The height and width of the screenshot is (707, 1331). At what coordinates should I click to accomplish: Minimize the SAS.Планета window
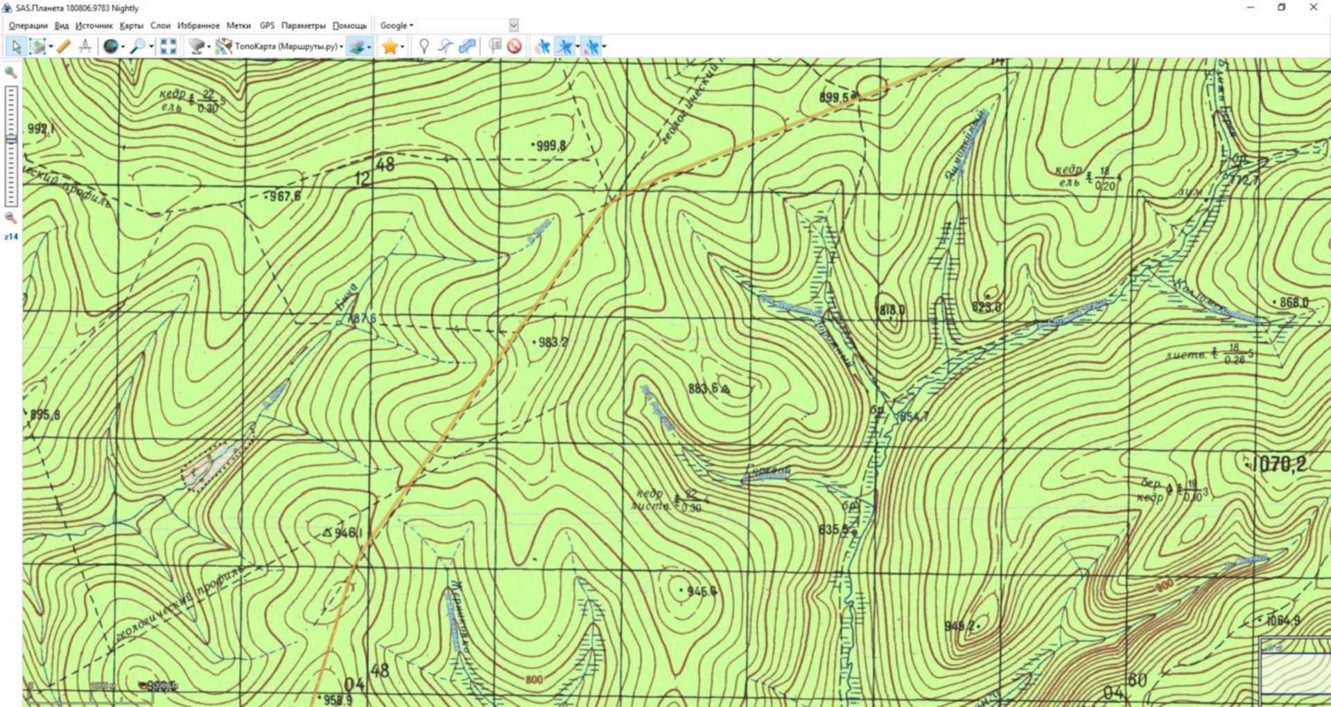[1251, 8]
